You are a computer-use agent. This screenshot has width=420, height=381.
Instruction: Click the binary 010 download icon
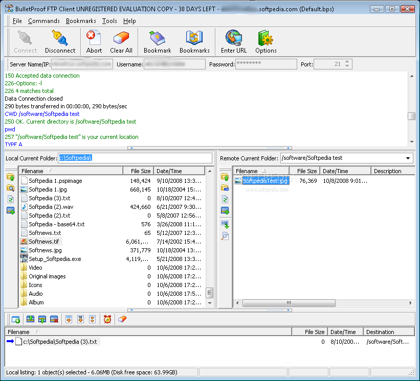[225, 224]
